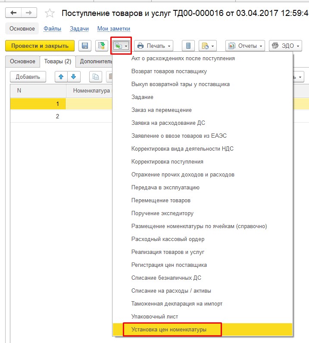Copy row with the duplicate pages icon
Image resolution: width=309 pixels, height=343 pixels.
96,77
